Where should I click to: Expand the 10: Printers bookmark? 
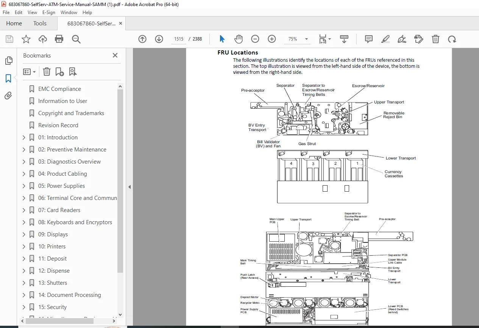[24, 247]
